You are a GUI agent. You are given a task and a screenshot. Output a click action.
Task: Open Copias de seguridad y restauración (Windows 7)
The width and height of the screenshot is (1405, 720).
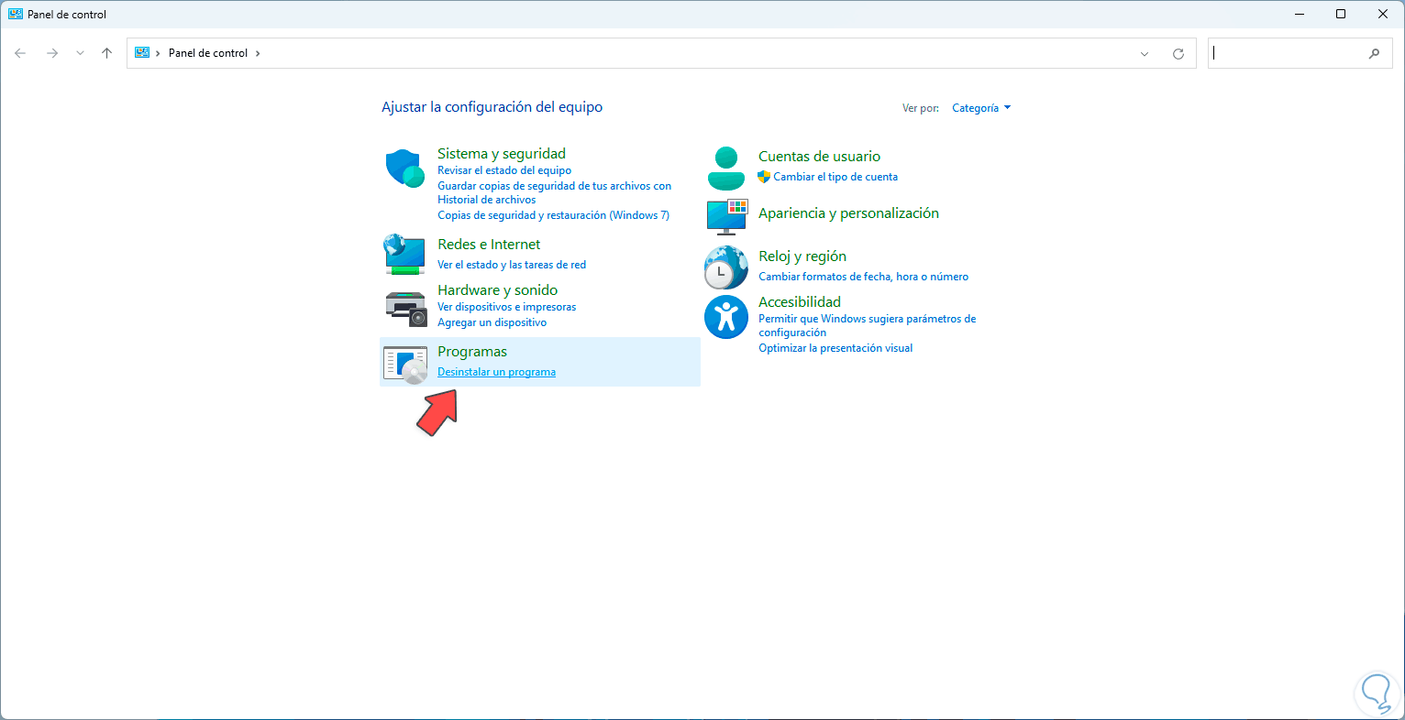(553, 215)
